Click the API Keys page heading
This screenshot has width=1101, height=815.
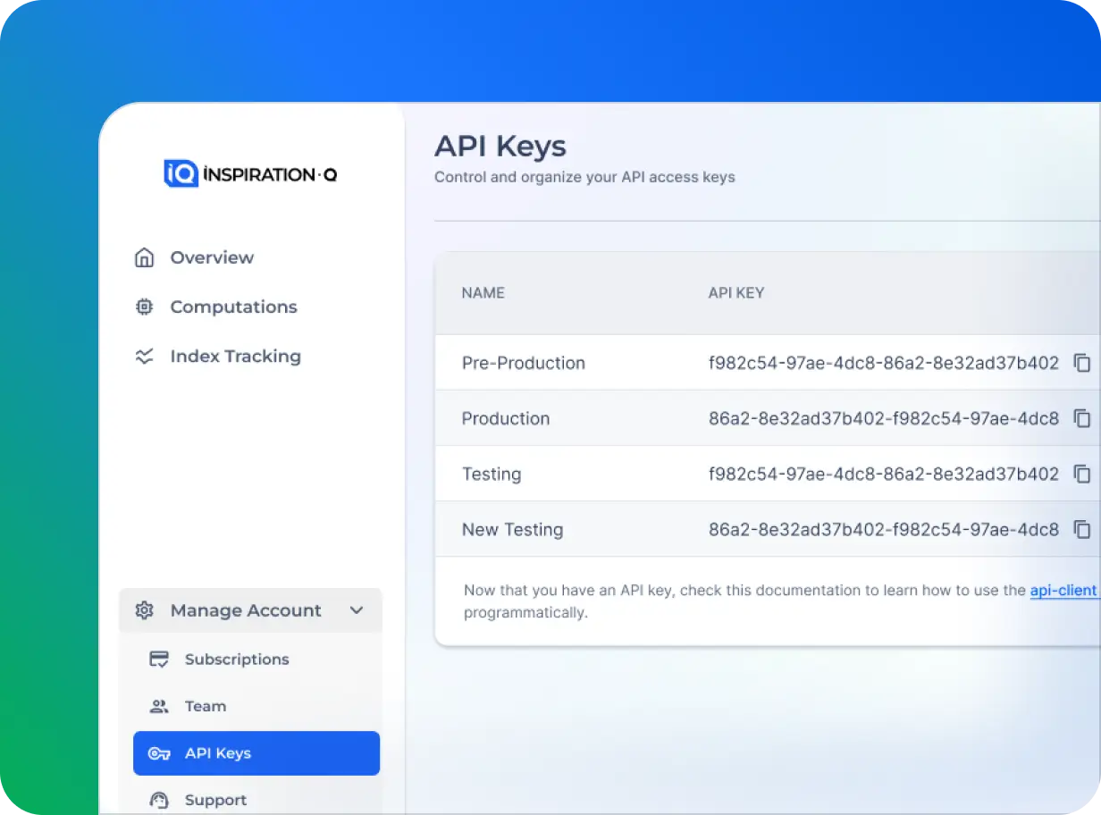tap(500, 146)
